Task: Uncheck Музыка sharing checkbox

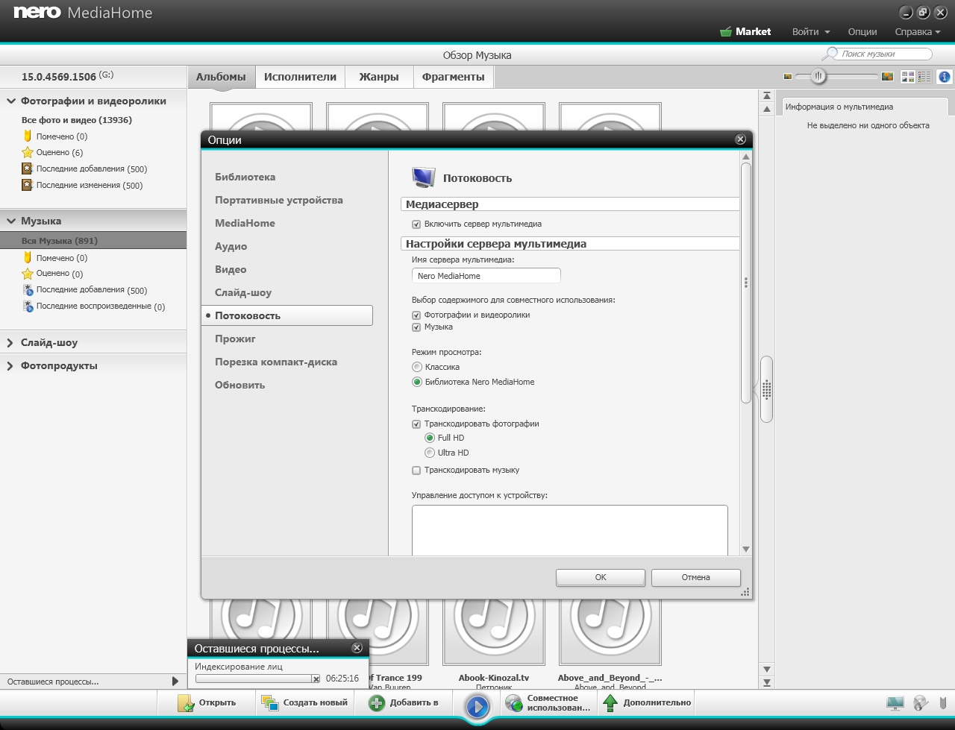Action: [416, 327]
